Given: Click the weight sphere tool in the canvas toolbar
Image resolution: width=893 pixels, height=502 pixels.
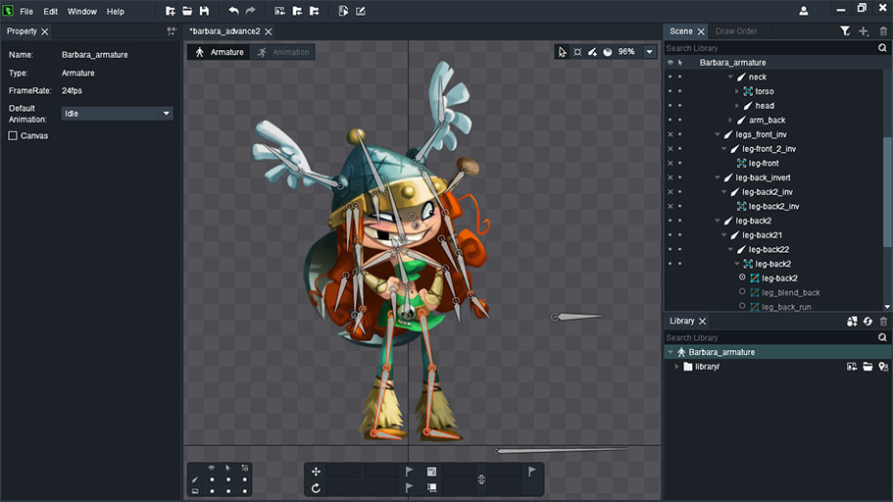Looking at the screenshot, I should [608, 52].
